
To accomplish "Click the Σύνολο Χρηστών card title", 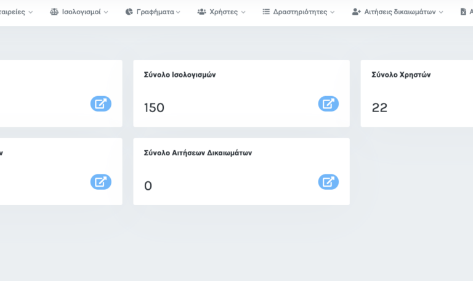I will 401,75.
